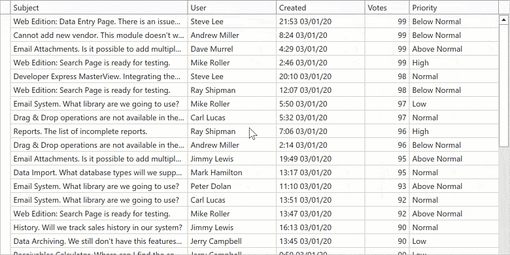Select the 'Cannot add new vendor' subject cell
The height and width of the screenshot is (255, 510).
pyautogui.click(x=99, y=35)
